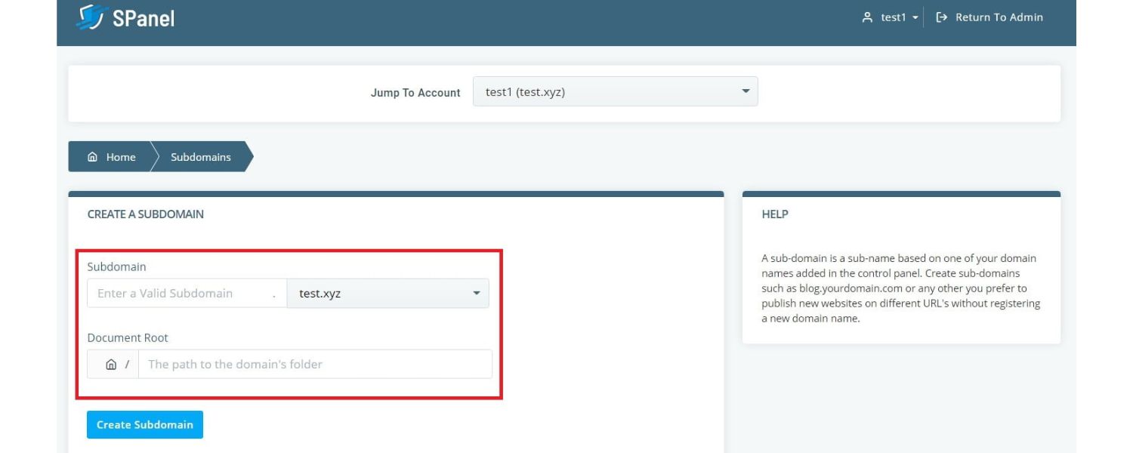This screenshot has width=1133, height=453.
Task: Select the Home breadcrumb item
Action: (x=119, y=157)
